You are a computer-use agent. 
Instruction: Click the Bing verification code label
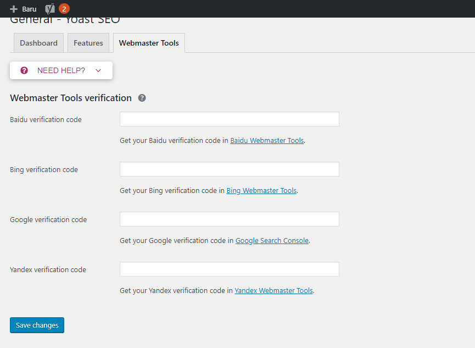pos(44,169)
